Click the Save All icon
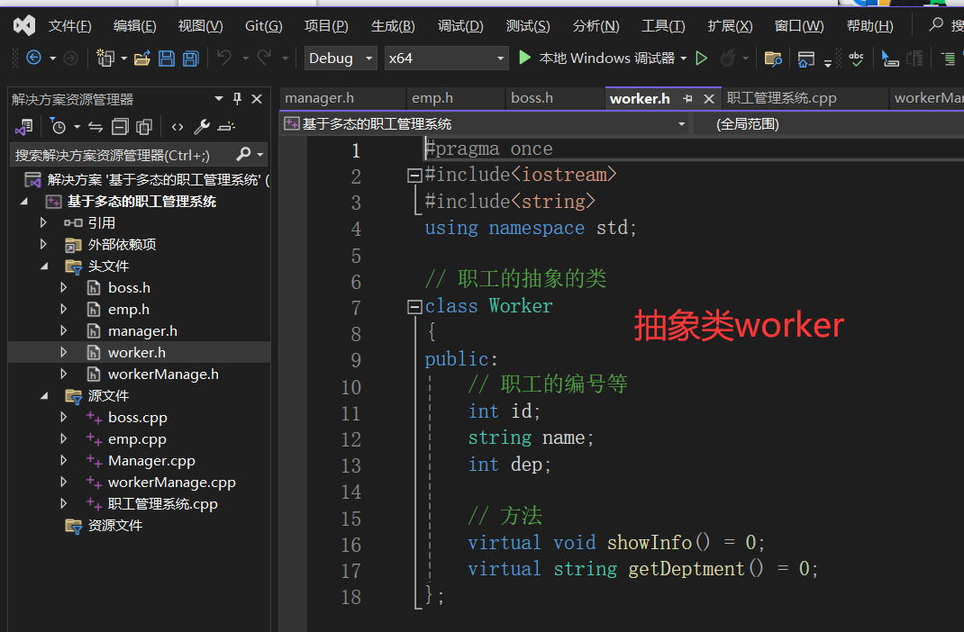The width and height of the screenshot is (964, 632). pyautogui.click(x=191, y=59)
